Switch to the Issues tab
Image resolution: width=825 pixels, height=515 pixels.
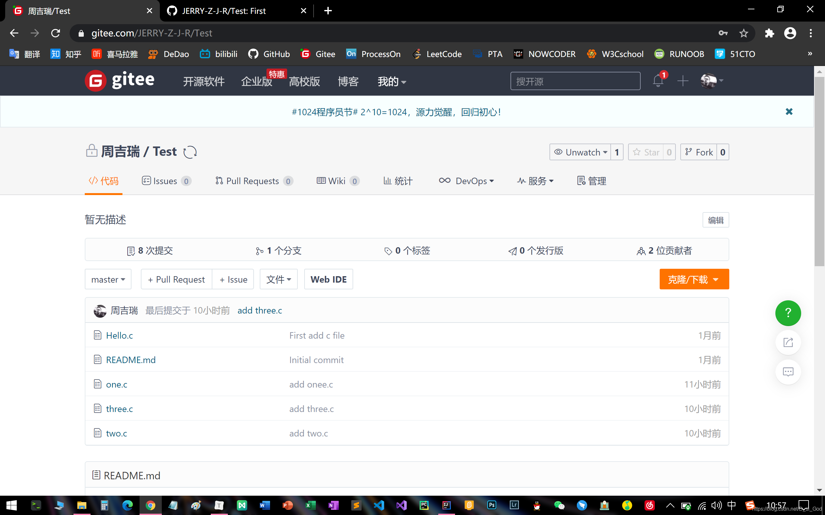tap(166, 181)
